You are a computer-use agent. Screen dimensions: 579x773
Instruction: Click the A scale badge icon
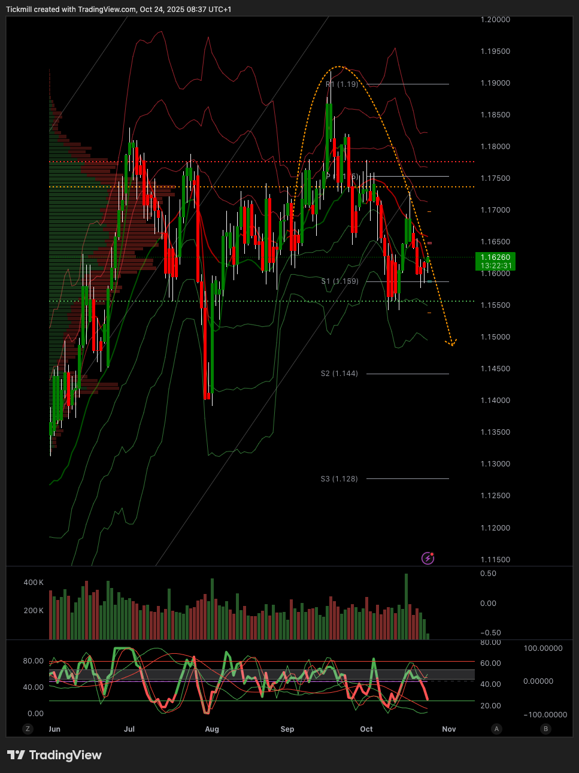pos(496,729)
